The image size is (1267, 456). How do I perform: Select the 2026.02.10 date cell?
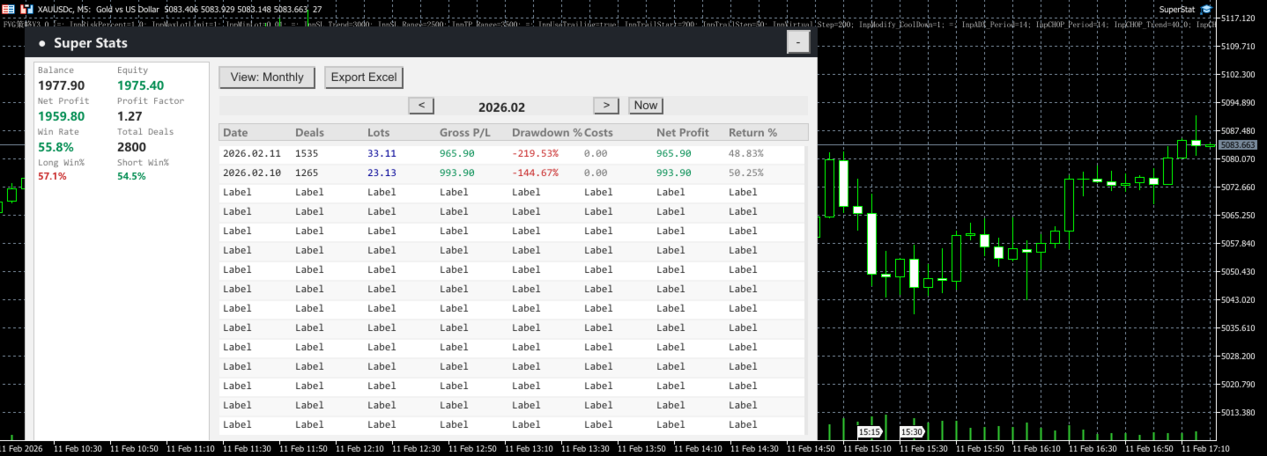click(252, 173)
